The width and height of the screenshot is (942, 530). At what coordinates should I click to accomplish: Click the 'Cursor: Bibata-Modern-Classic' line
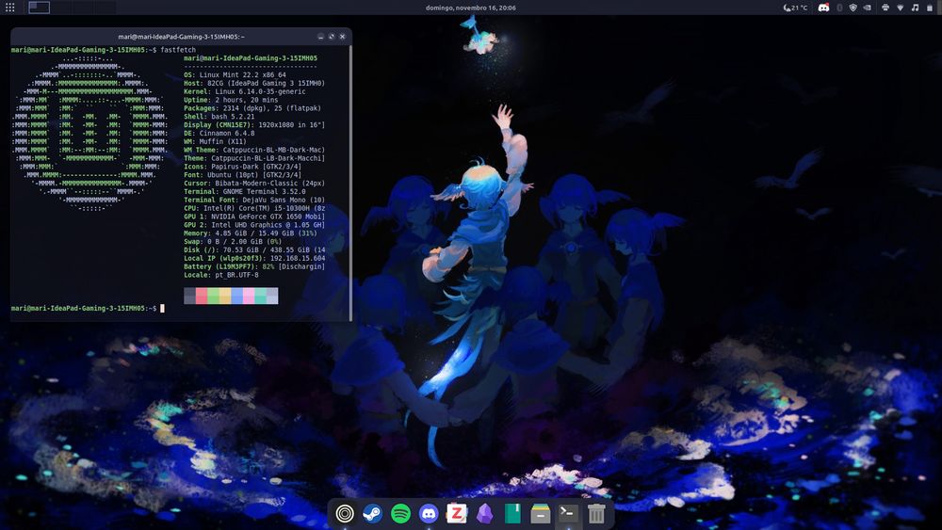point(254,184)
